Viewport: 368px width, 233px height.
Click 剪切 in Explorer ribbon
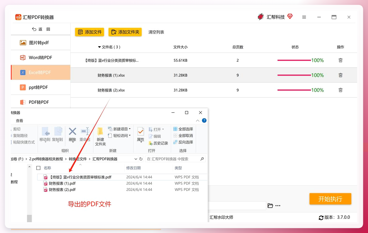17,129
